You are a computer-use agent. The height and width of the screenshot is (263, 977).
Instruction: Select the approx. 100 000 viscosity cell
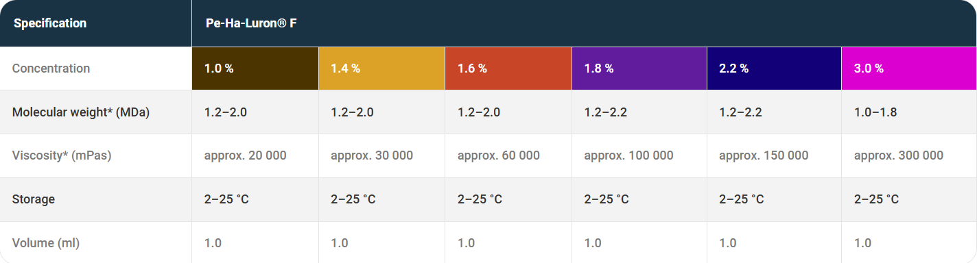(x=639, y=156)
